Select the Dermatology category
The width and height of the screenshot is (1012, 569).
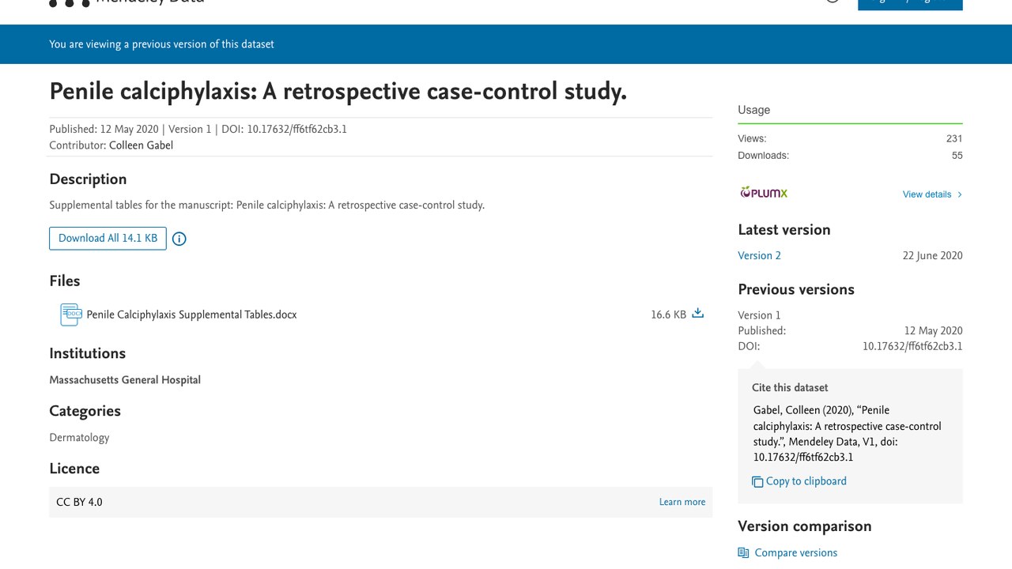79,438
